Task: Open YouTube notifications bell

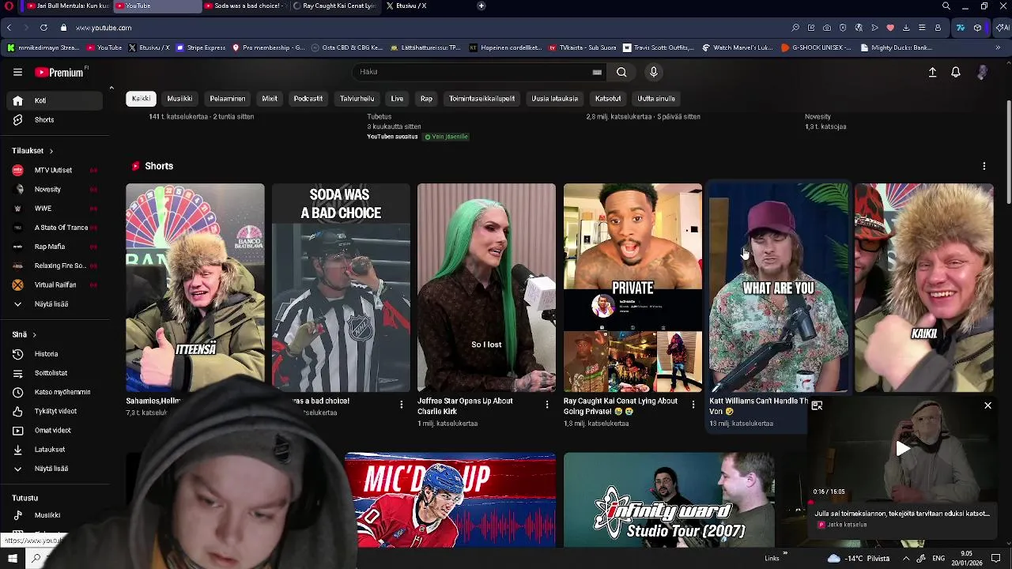Action: point(956,72)
